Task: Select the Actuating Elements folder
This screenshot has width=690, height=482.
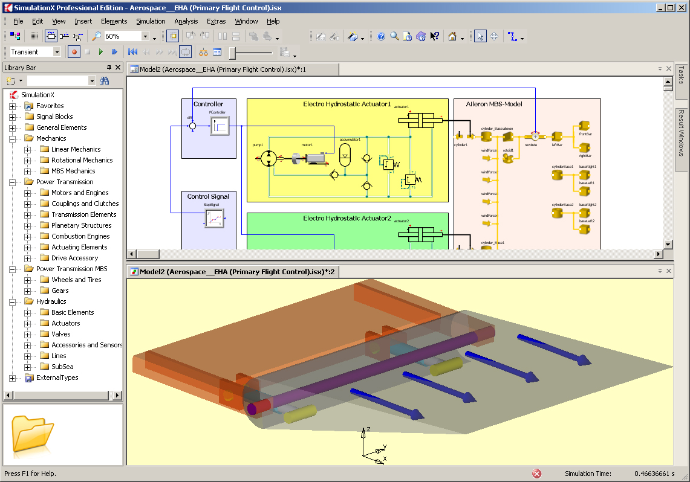Action: (x=79, y=247)
